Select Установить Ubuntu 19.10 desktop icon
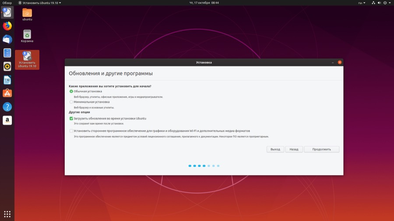The width and height of the screenshot is (394, 221). pos(27,60)
